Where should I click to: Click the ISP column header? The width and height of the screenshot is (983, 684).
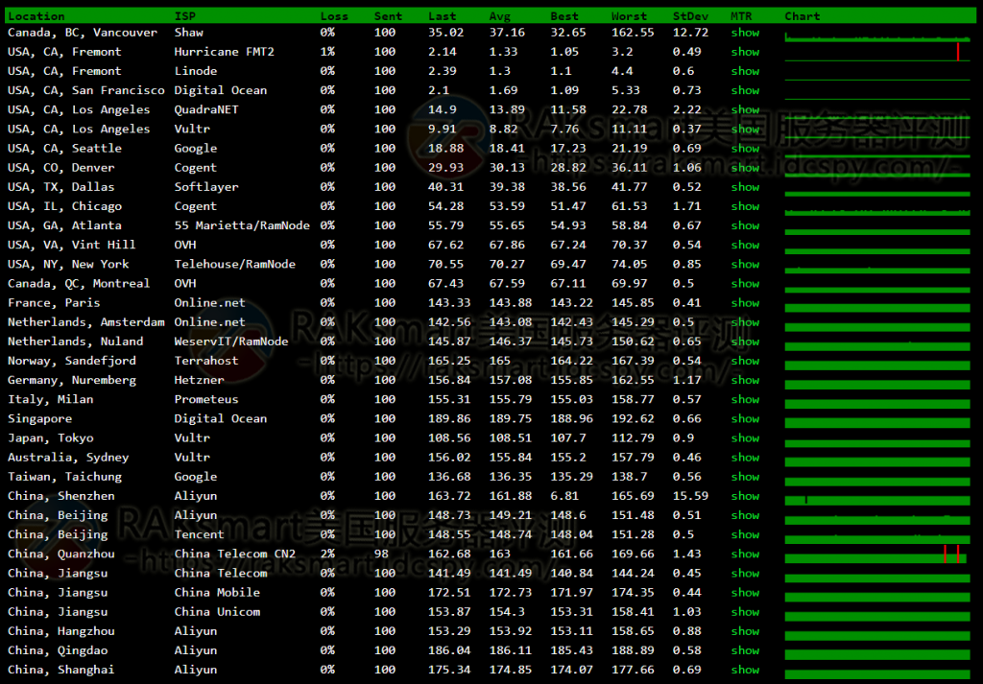pyautogui.click(x=185, y=16)
